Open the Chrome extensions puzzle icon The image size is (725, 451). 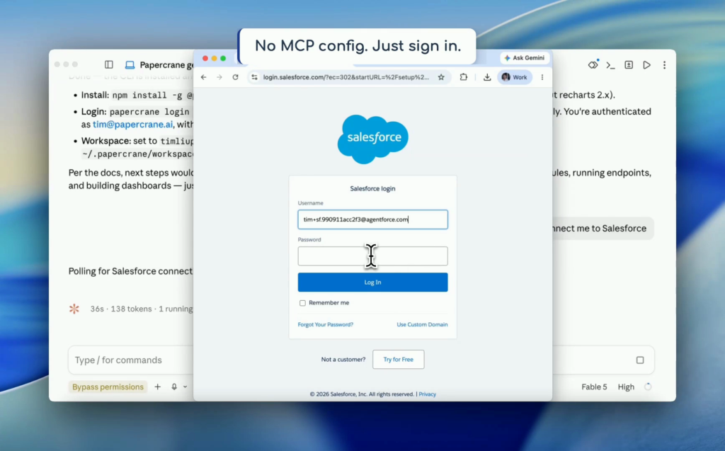click(x=463, y=77)
